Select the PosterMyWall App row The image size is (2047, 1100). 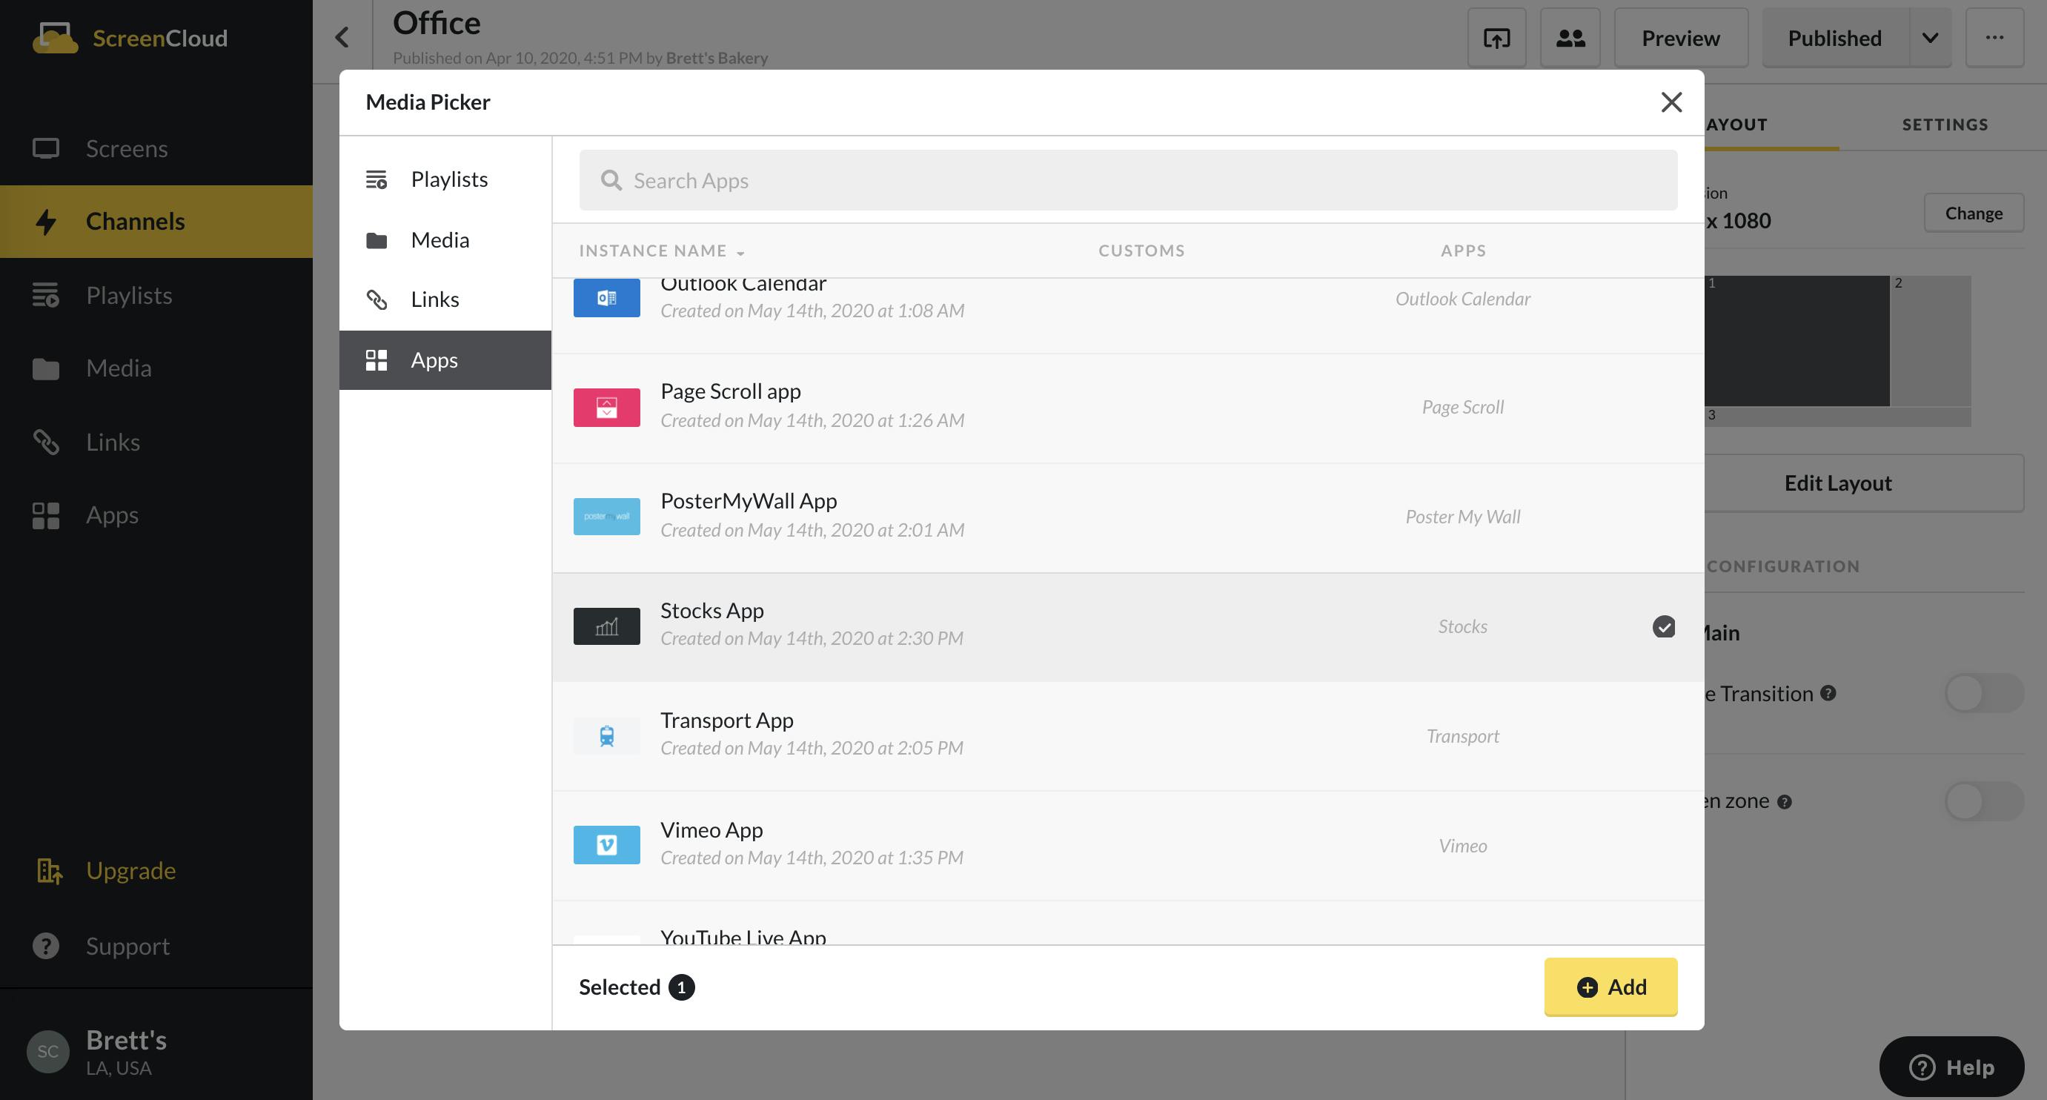(1127, 517)
